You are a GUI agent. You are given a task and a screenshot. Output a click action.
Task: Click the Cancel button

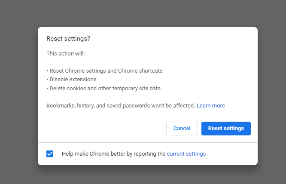pos(182,129)
